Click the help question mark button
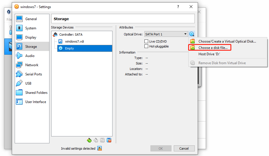This screenshot has height=156, width=269. (178, 7)
